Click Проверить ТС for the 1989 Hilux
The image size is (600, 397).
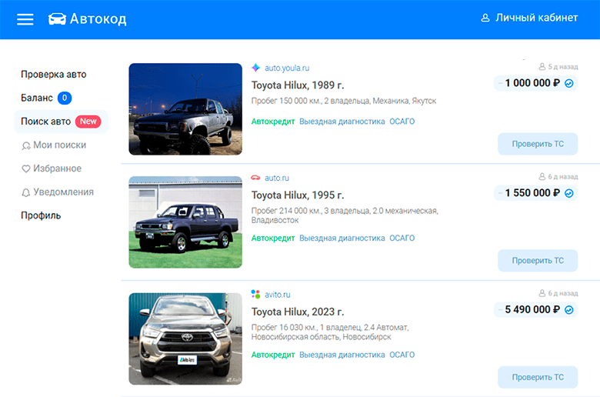pyautogui.click(x=538, y=144)
